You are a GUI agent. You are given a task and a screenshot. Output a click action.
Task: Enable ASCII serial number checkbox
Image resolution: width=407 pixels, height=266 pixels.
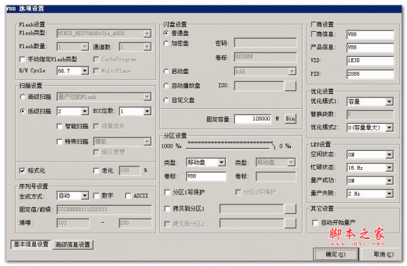click(x=128, y=196)
